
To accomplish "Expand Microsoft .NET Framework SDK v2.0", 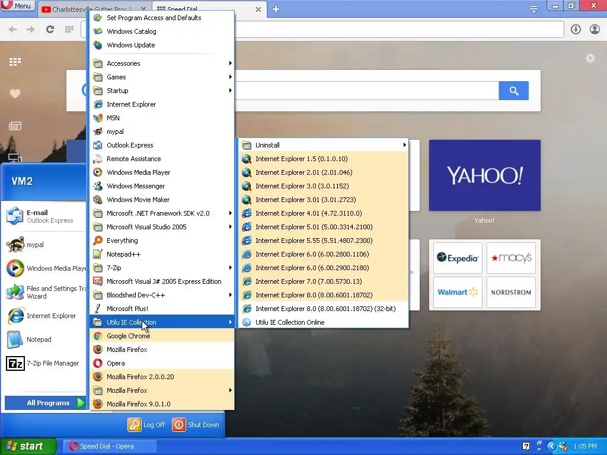I will [x=162, y=213].
